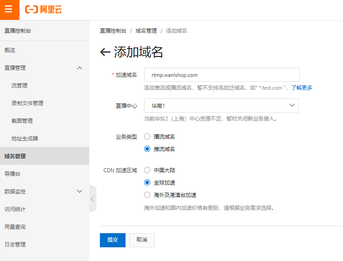Choose 全球加速 acceleration region
343x261 pixels.
[x=147, y=182]
